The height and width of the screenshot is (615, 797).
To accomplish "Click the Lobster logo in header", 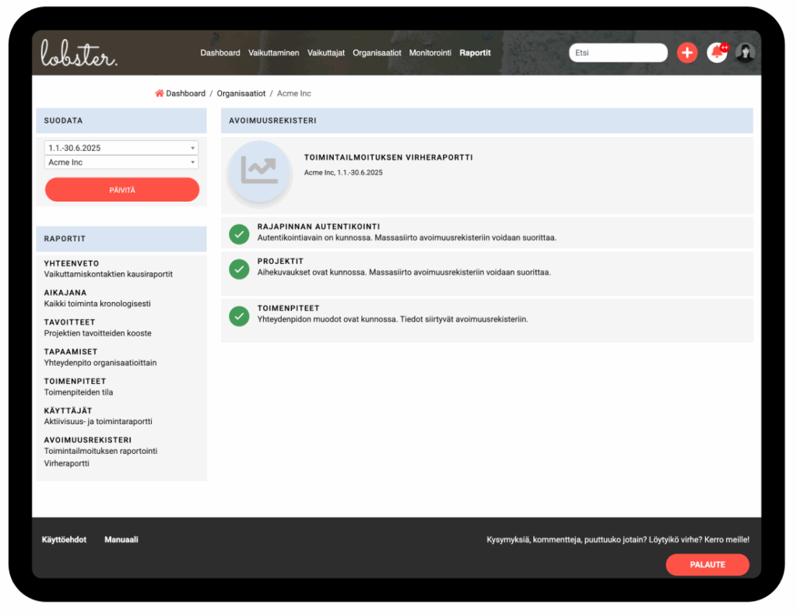I will click(x=79, y=53).
